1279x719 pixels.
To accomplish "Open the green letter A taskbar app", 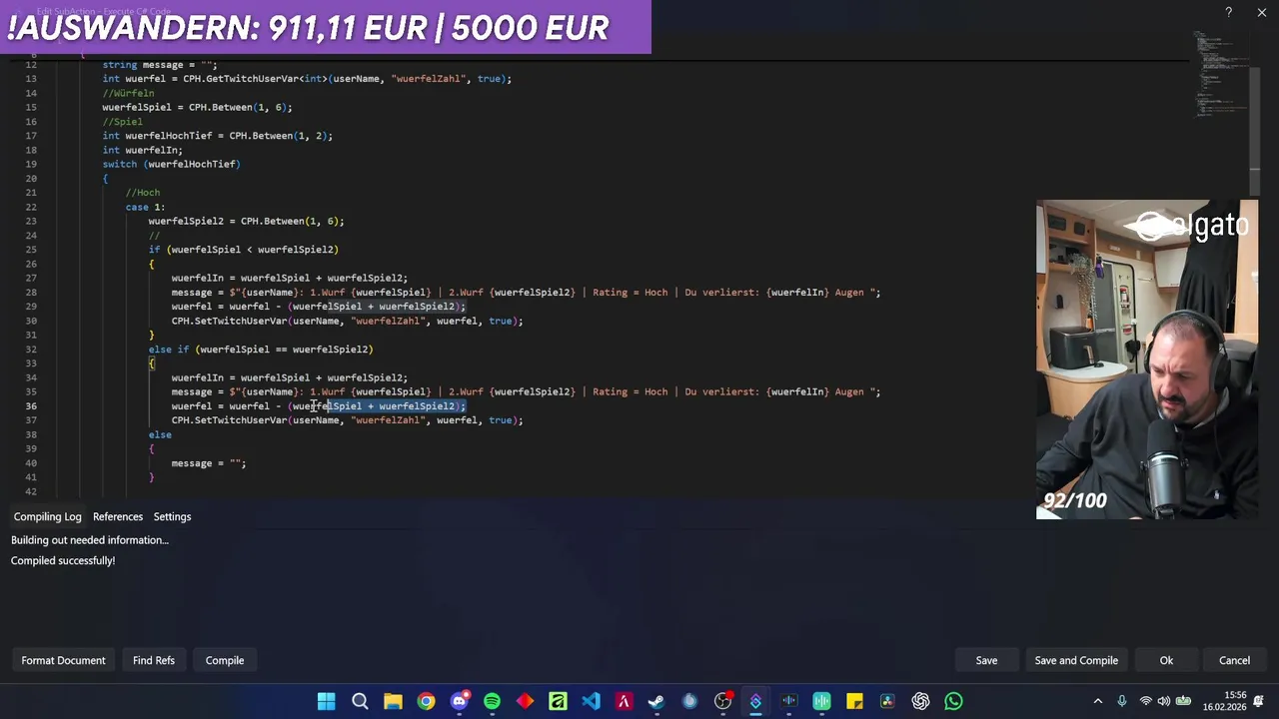I will [558, 701].
